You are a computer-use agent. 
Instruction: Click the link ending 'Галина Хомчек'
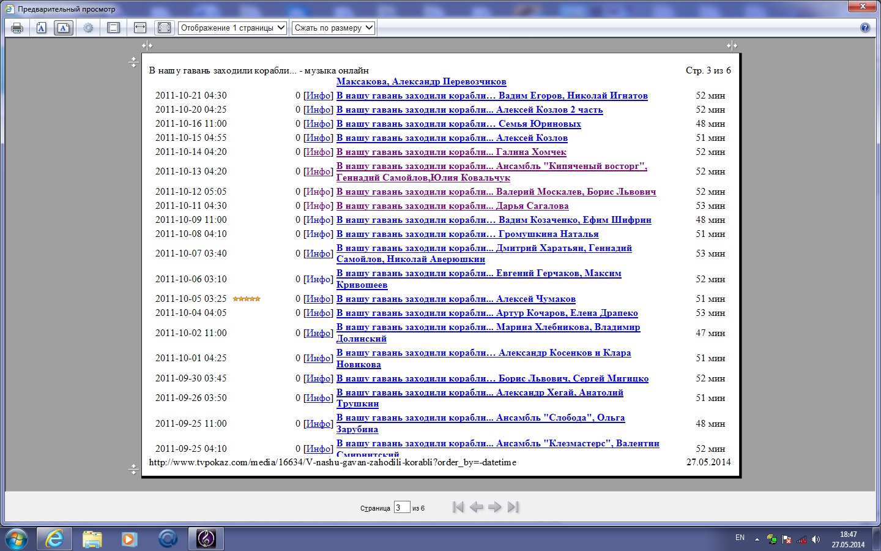pos(451,152)
